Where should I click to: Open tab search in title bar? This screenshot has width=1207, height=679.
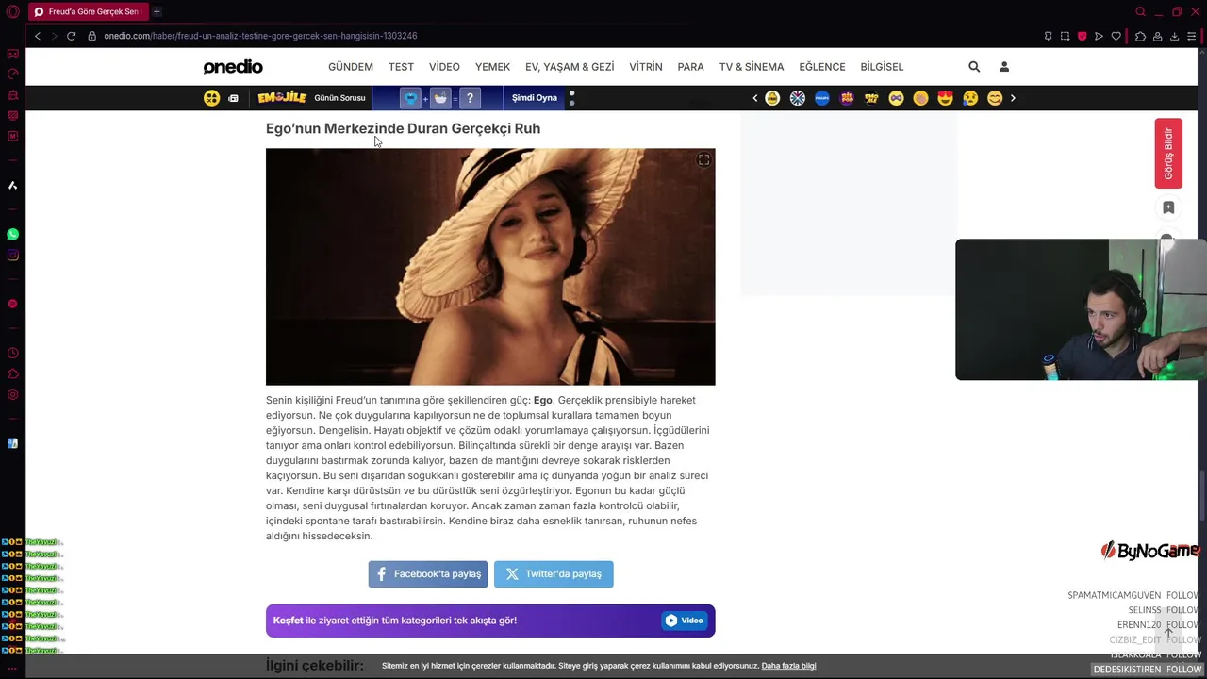[1140, 11]
